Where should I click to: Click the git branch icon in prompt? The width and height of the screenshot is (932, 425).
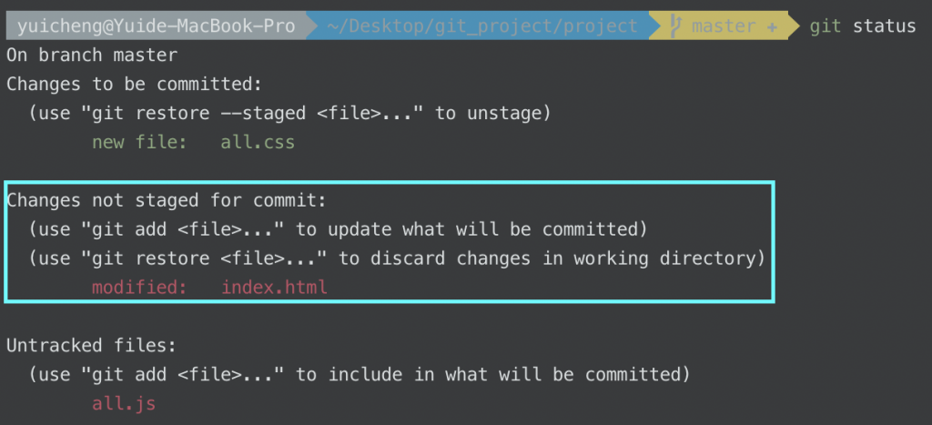[676, 26]
